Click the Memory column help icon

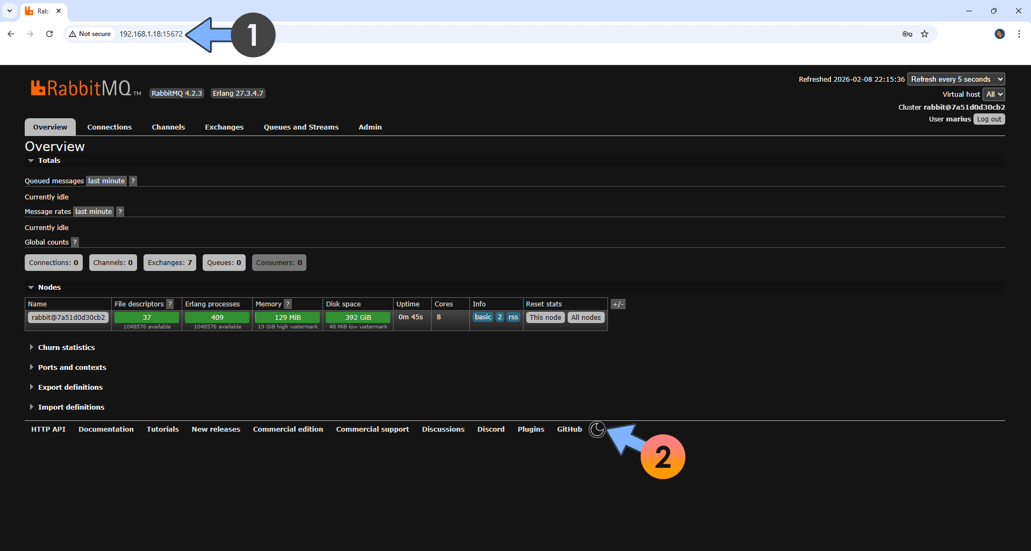(288, 304)
